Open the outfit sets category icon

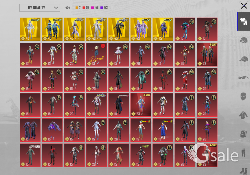coord(243,22)
